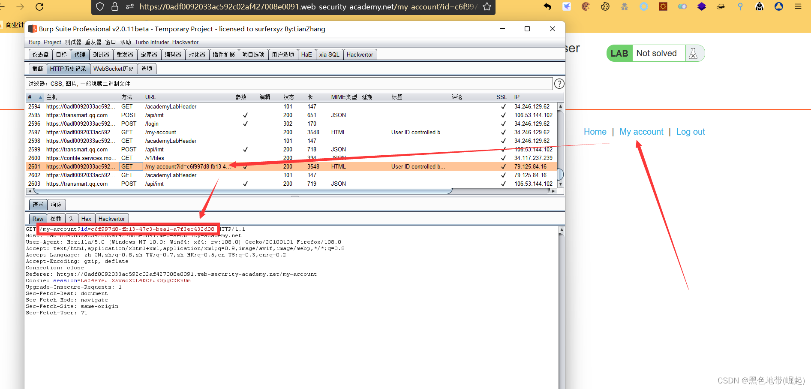Click the filter help question mark icon
Image resolution: width=811 pixels, height=389 pixels.
(x=559, y=84)
